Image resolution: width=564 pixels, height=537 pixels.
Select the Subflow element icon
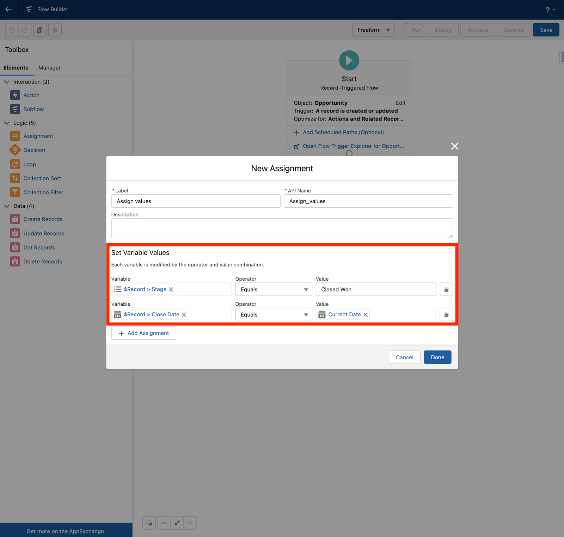point(15,109)
